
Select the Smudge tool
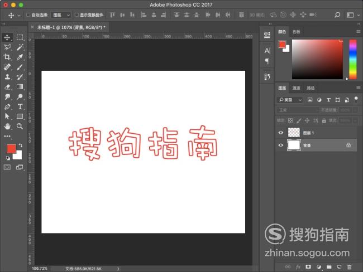7,96
